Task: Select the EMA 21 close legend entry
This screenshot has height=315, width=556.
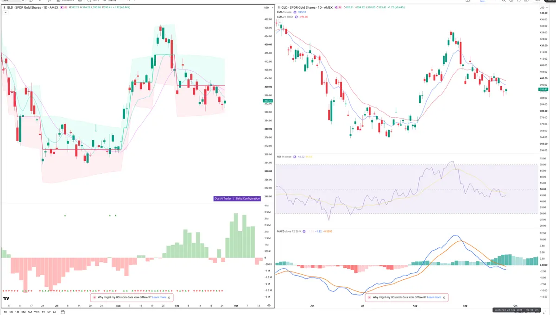Action: click(285, 17)
